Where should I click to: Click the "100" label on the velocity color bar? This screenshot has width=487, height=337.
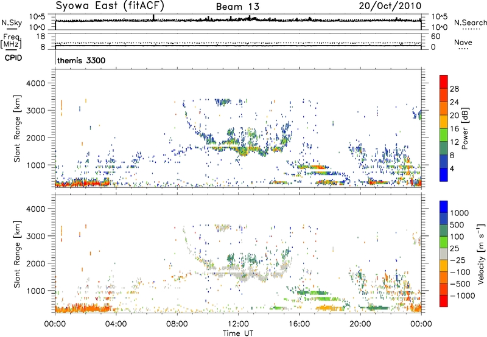[457, 237]
